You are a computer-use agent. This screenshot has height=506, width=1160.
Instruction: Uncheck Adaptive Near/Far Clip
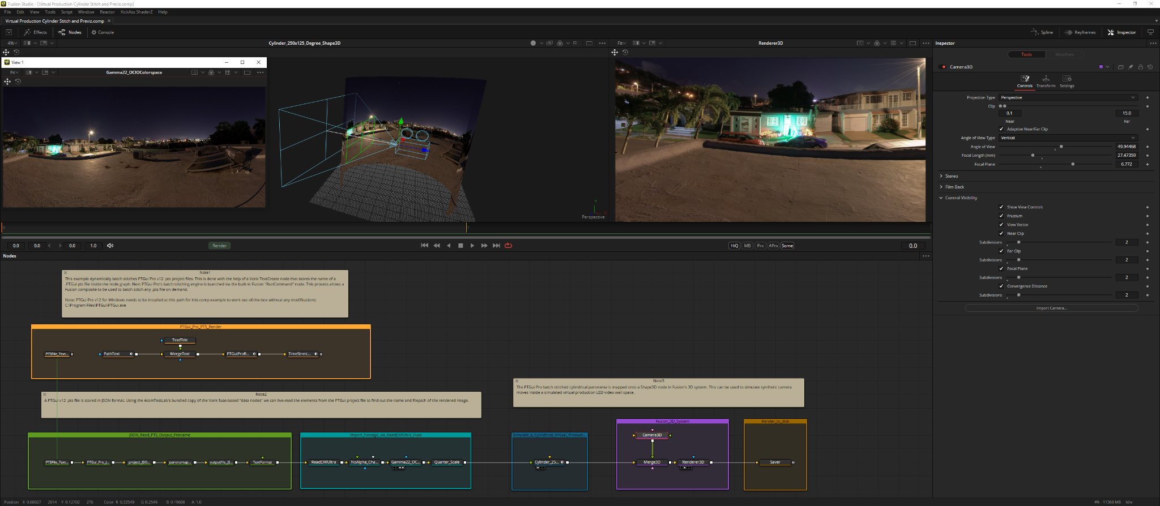click(1001, 129)
